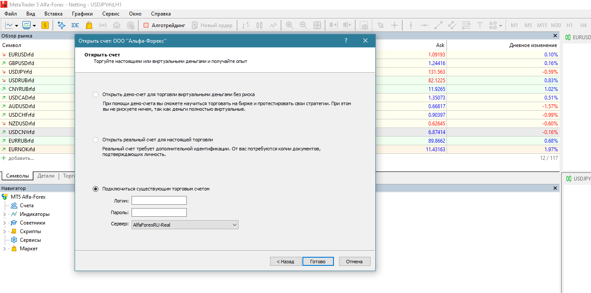Select the real account radio option
Image resolution: width=591 pixels, height=293 pixels.
point(96,140)
